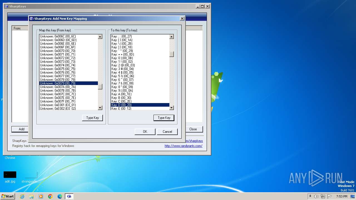
Task: Select highlighted Unknown: 0x0079 (00_79) entry
Action: (x=68, y=83)
